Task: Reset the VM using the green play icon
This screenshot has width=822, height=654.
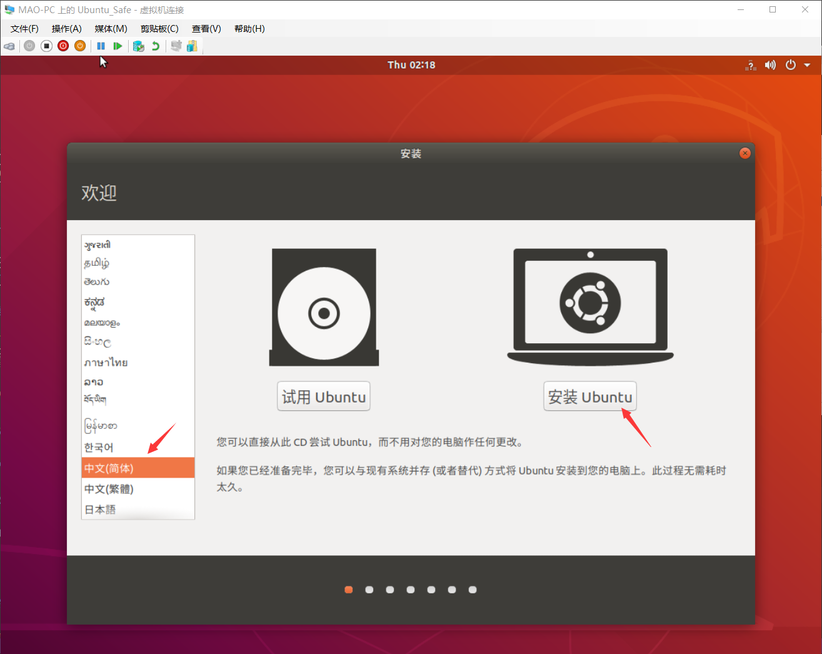Action: tap(118, 46)
